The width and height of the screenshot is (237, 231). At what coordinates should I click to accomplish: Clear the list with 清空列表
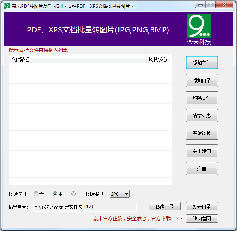pos(202,116)
